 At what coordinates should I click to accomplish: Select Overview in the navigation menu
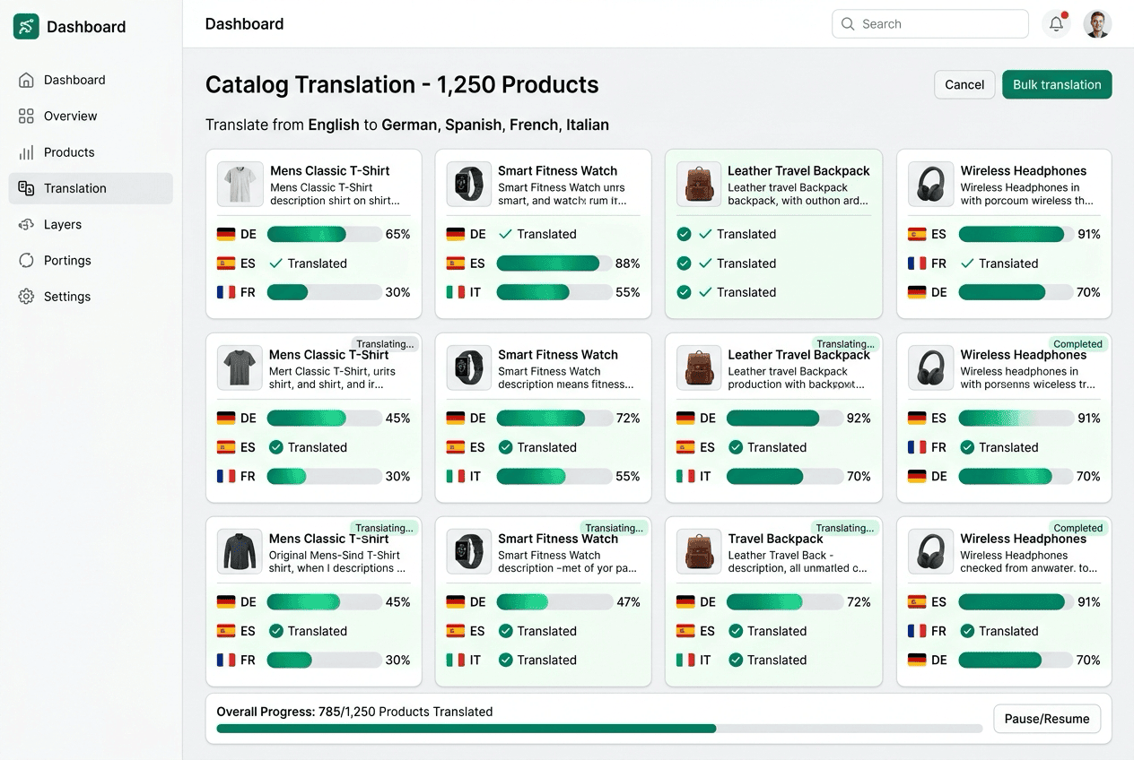[70, 116]
